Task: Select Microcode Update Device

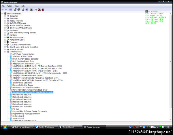Action: click(23, 85)
